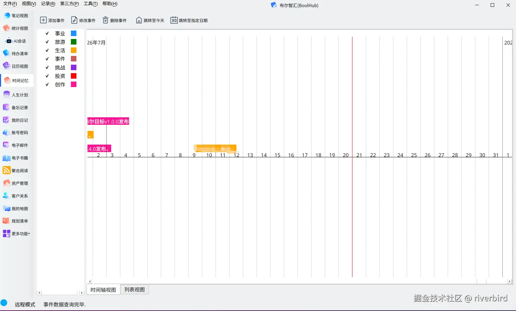
Task: Click the 添加事件 plus icon
Action: (x=43, y=20)
